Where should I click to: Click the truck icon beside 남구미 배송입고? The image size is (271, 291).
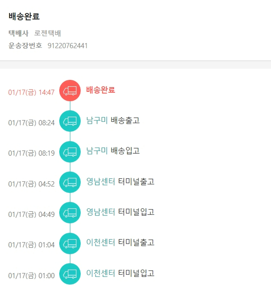(70, 152)
